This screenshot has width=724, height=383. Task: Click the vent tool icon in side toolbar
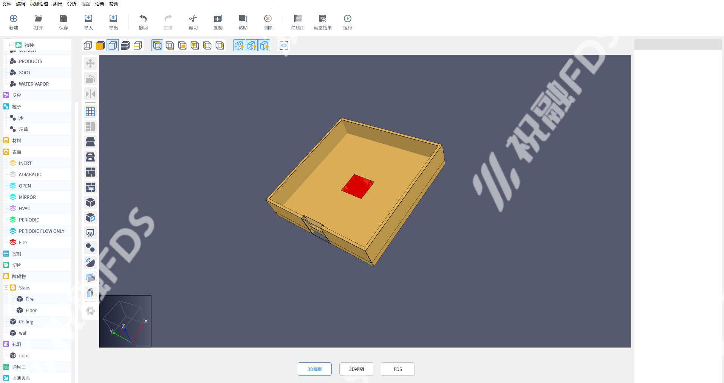[90, 233]
